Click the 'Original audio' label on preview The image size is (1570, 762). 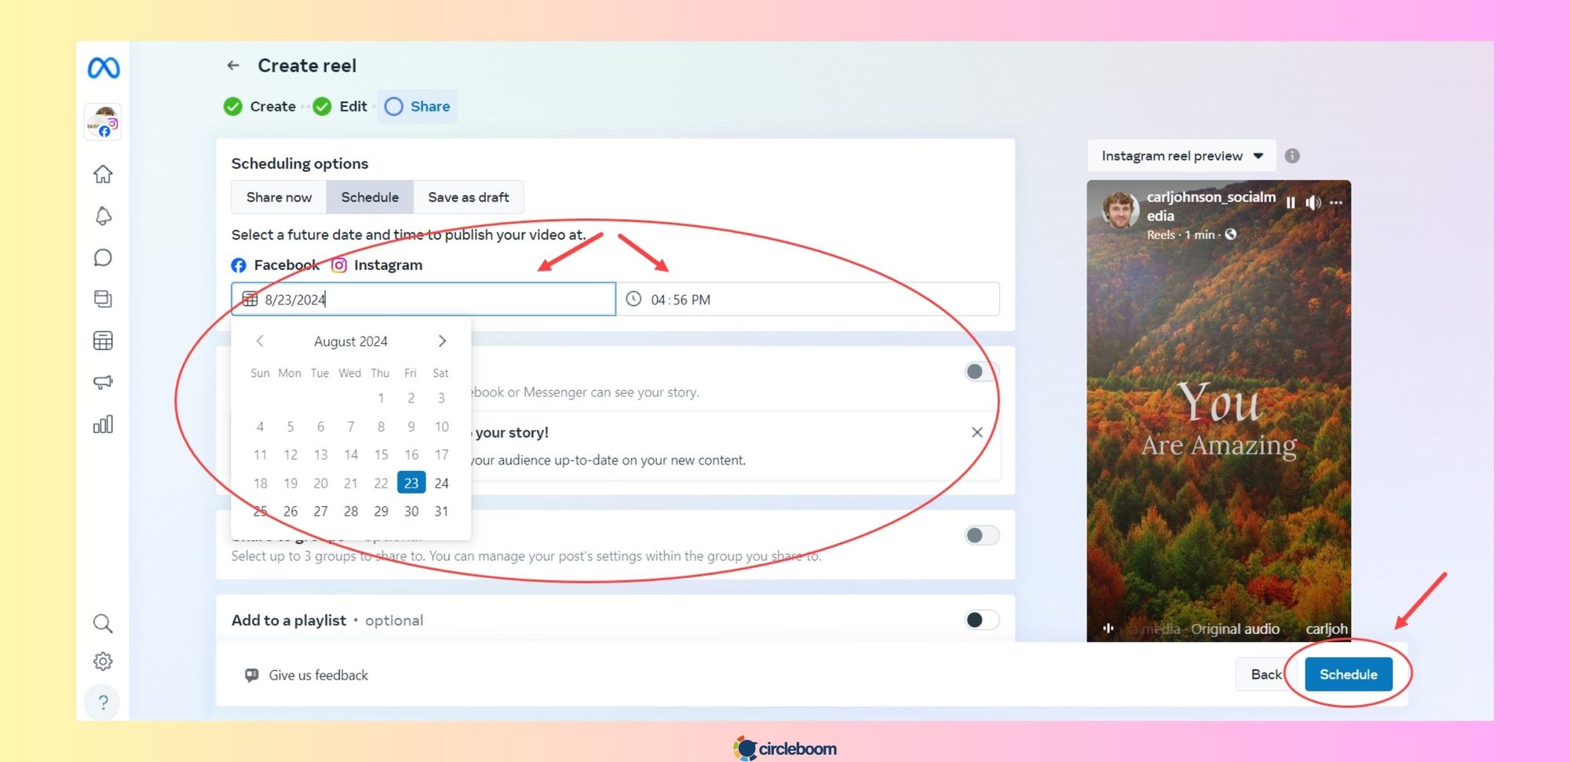click(1235, 629)
